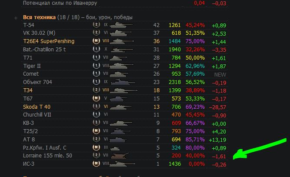Click the 42 battles count of T-54

click(156, 25)
